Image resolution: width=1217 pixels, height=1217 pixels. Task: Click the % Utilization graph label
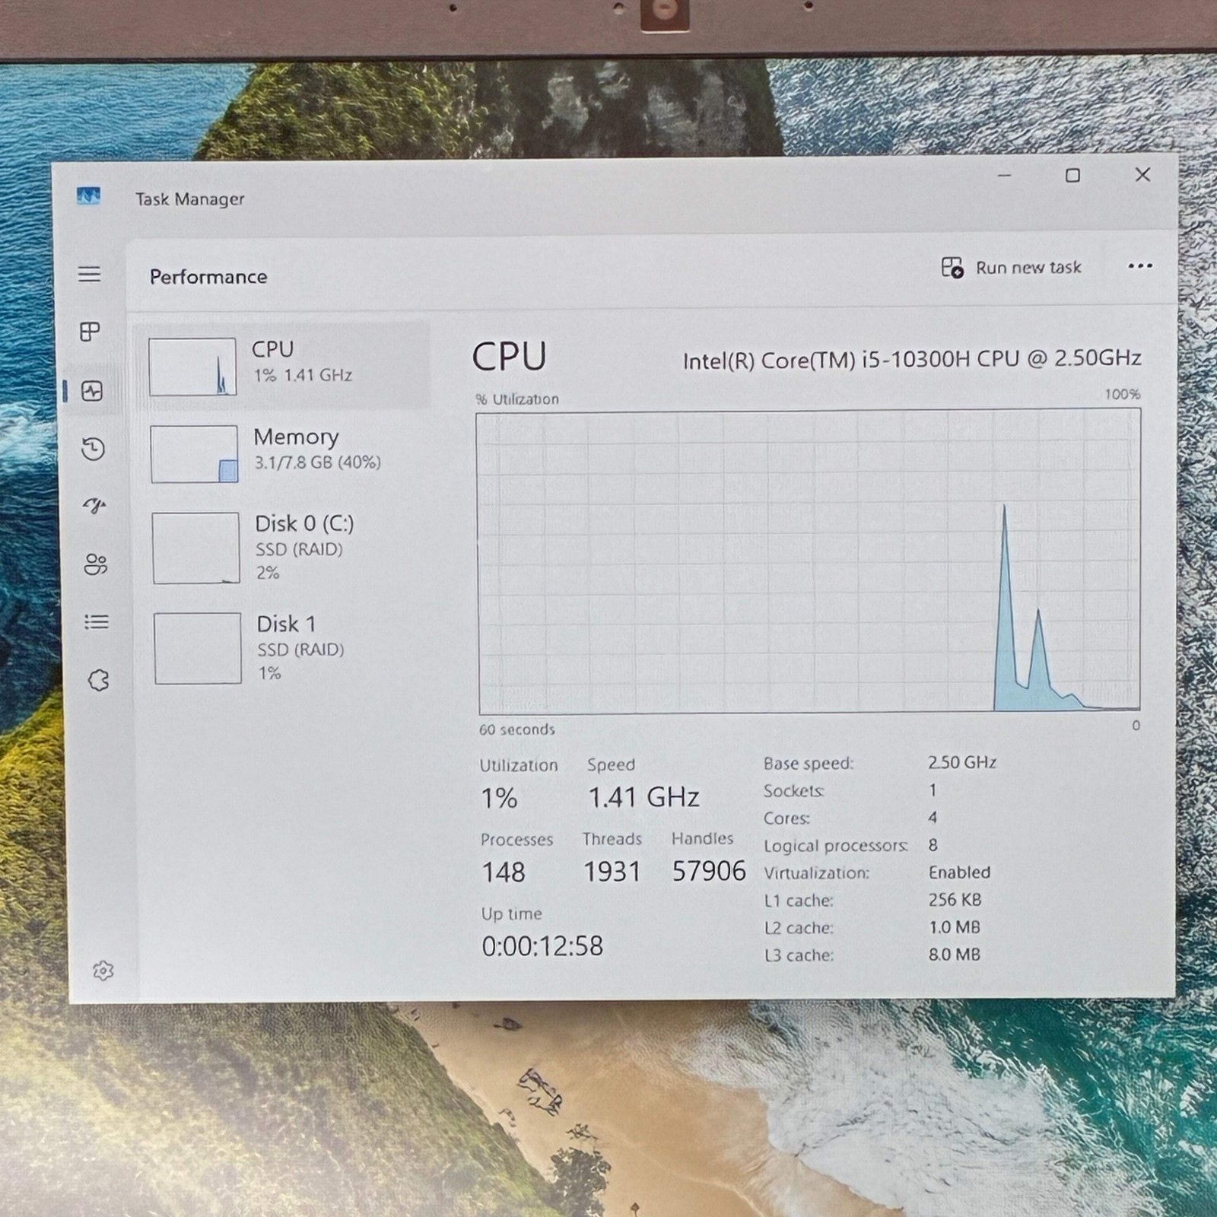(x=517, y=399)
